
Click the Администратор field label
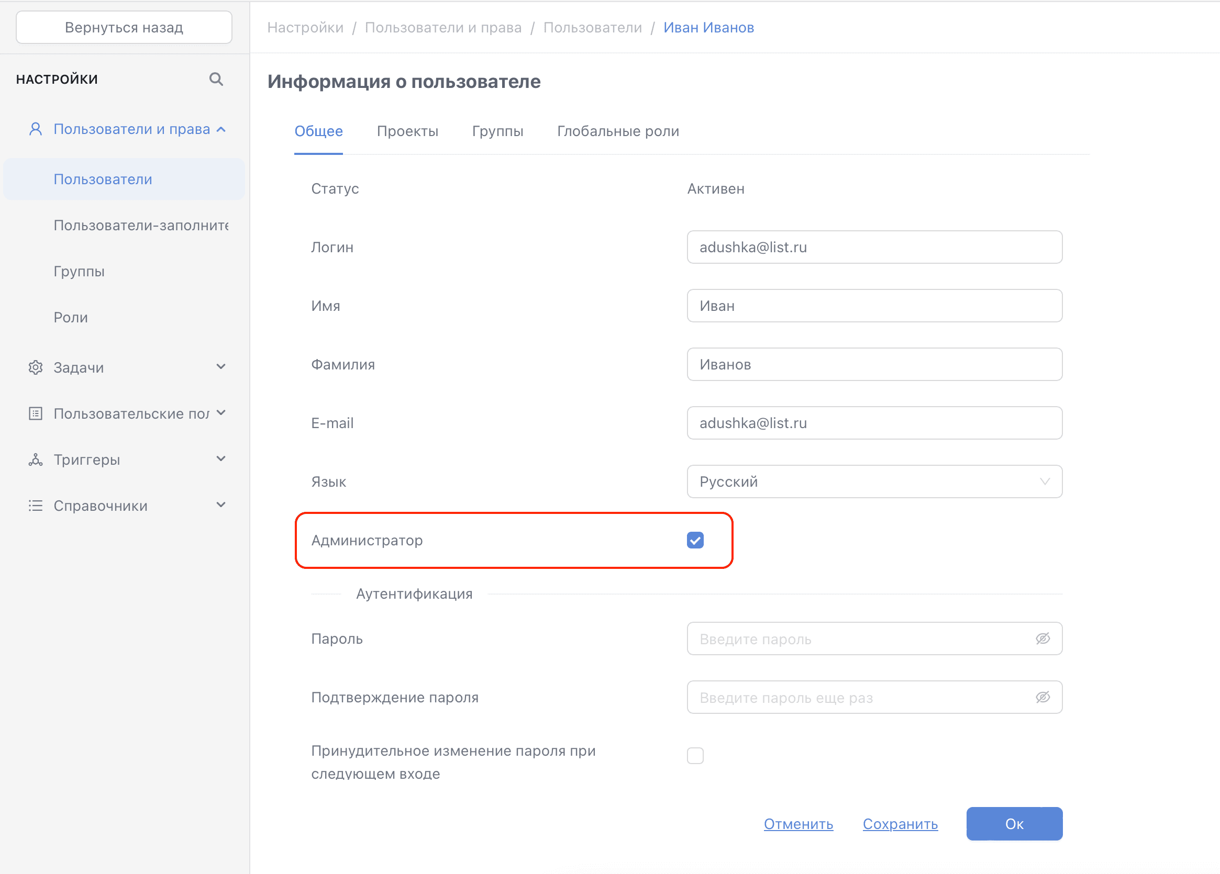367,540
